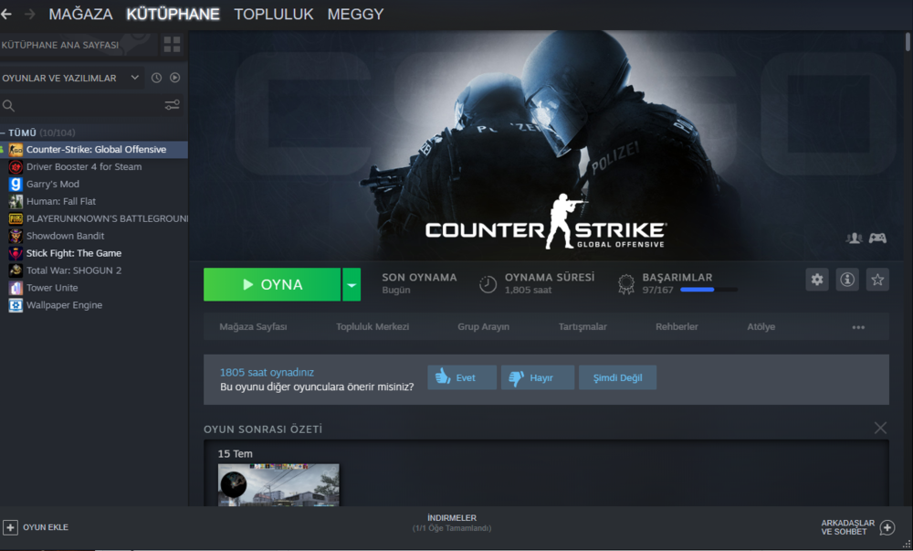Click the playtime clock icon
This screenshot has height=551, width=913.
tap(488, 284)
